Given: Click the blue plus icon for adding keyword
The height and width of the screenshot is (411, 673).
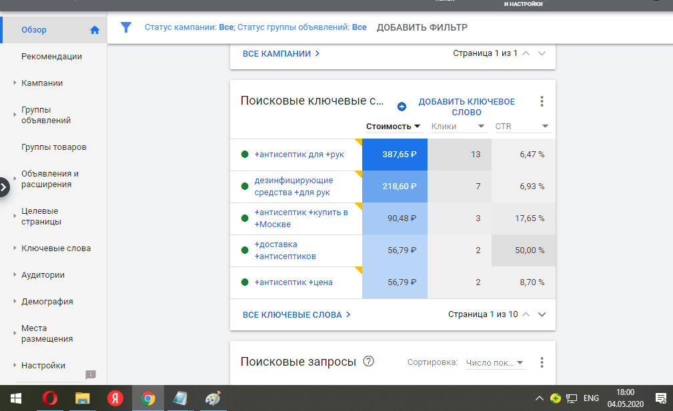Looking at the screenshot, I should click(x=402, y=107).
